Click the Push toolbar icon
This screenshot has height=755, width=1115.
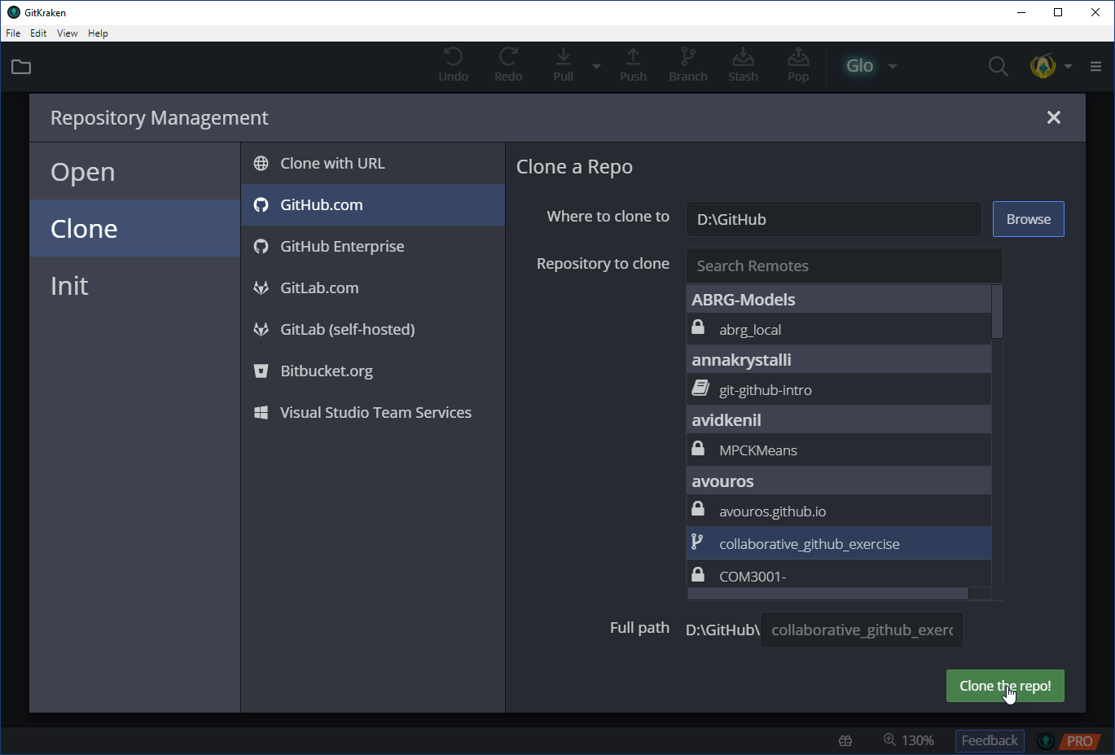point(633,65)
